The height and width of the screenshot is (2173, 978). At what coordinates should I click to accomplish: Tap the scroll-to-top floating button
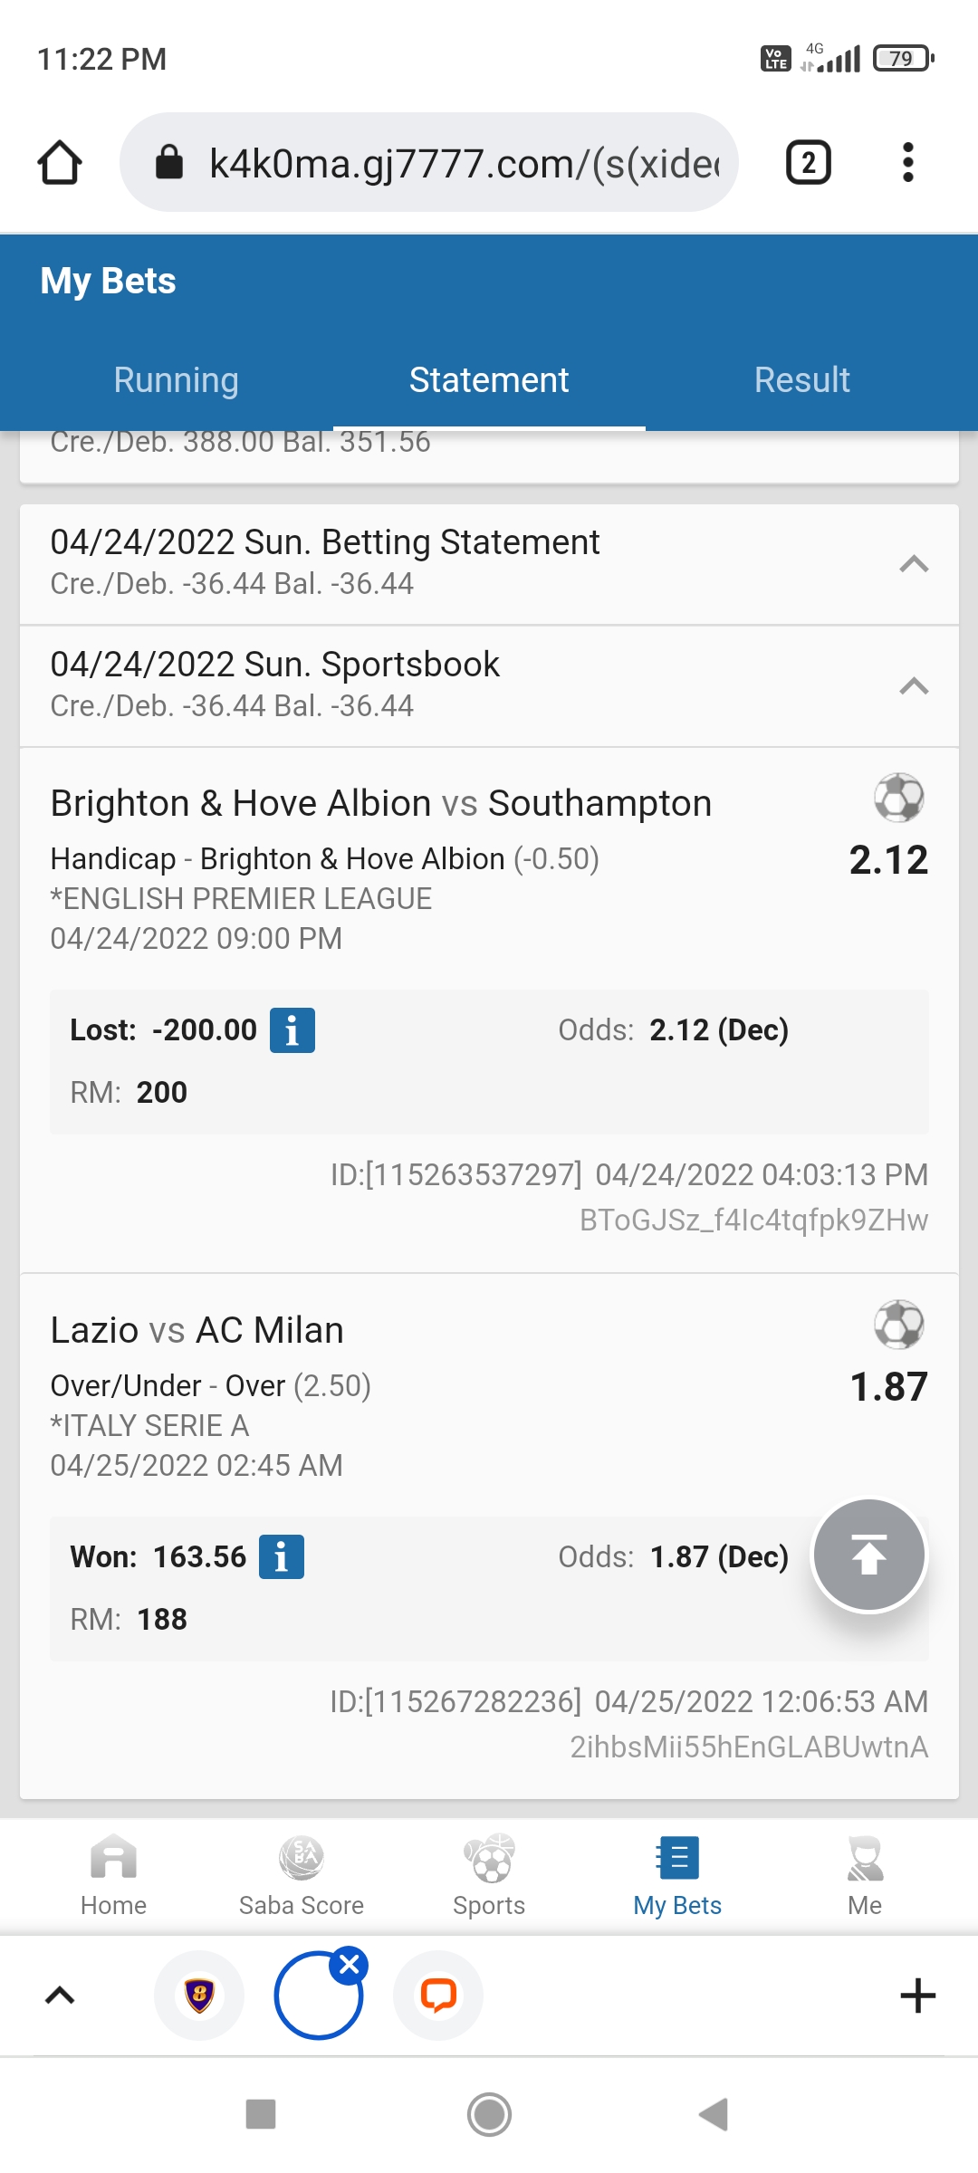[868, 1556]
